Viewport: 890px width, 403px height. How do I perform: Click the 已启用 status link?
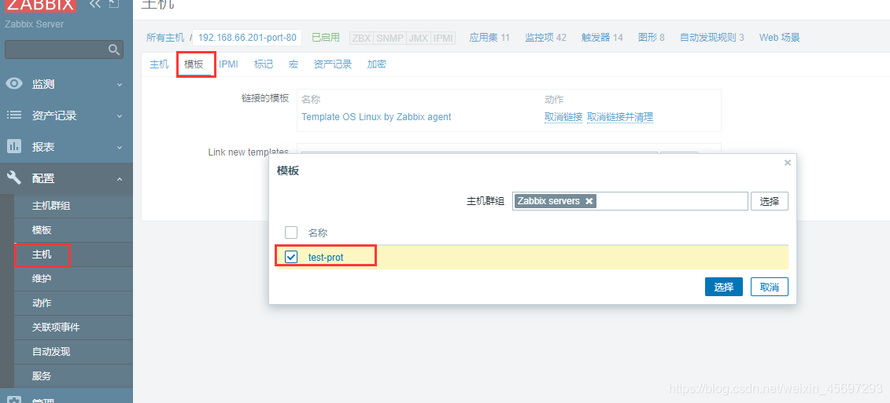(x=326, y=38)
